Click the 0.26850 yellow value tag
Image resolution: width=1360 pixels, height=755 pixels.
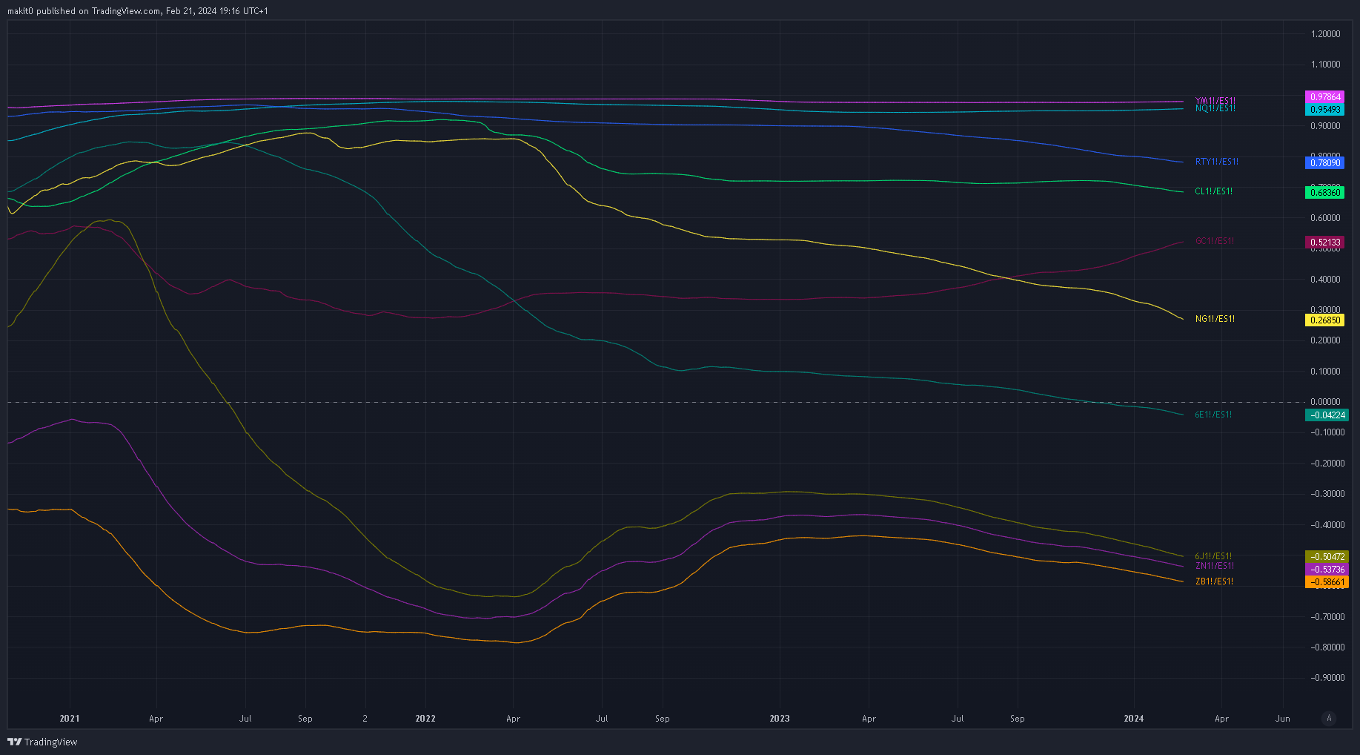coord(1324,320)
